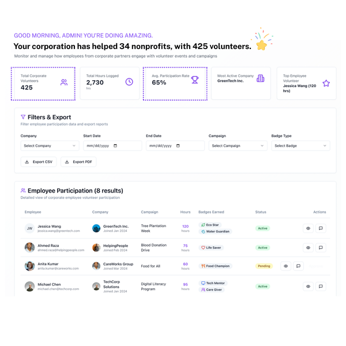The width and height of the screenshot is (346, 346).
Task: Click the Export CSV button
Action: point(39,162)
